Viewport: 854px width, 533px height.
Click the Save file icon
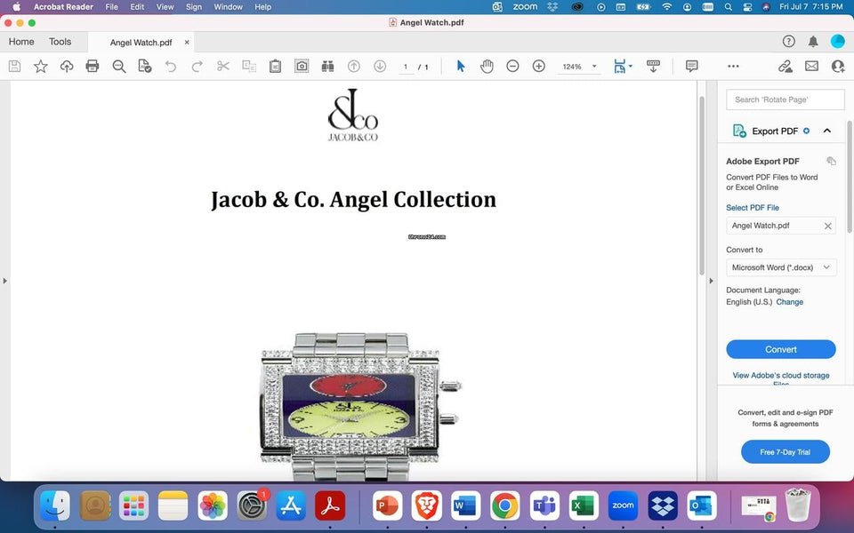click(15, 67)
